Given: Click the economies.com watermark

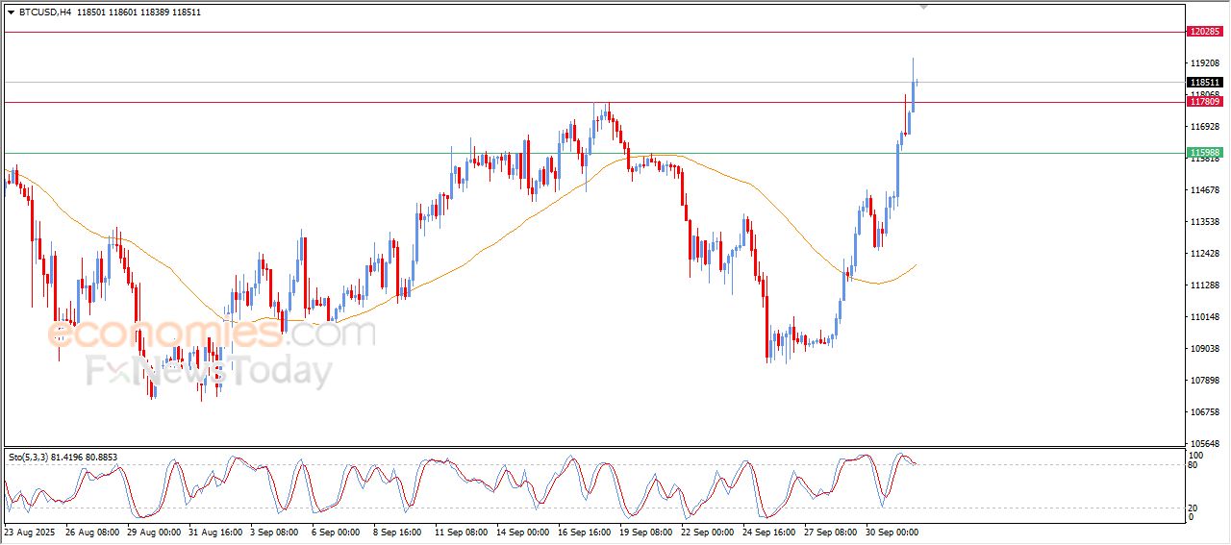Looking at the screenshot, I should click(212, 334).
